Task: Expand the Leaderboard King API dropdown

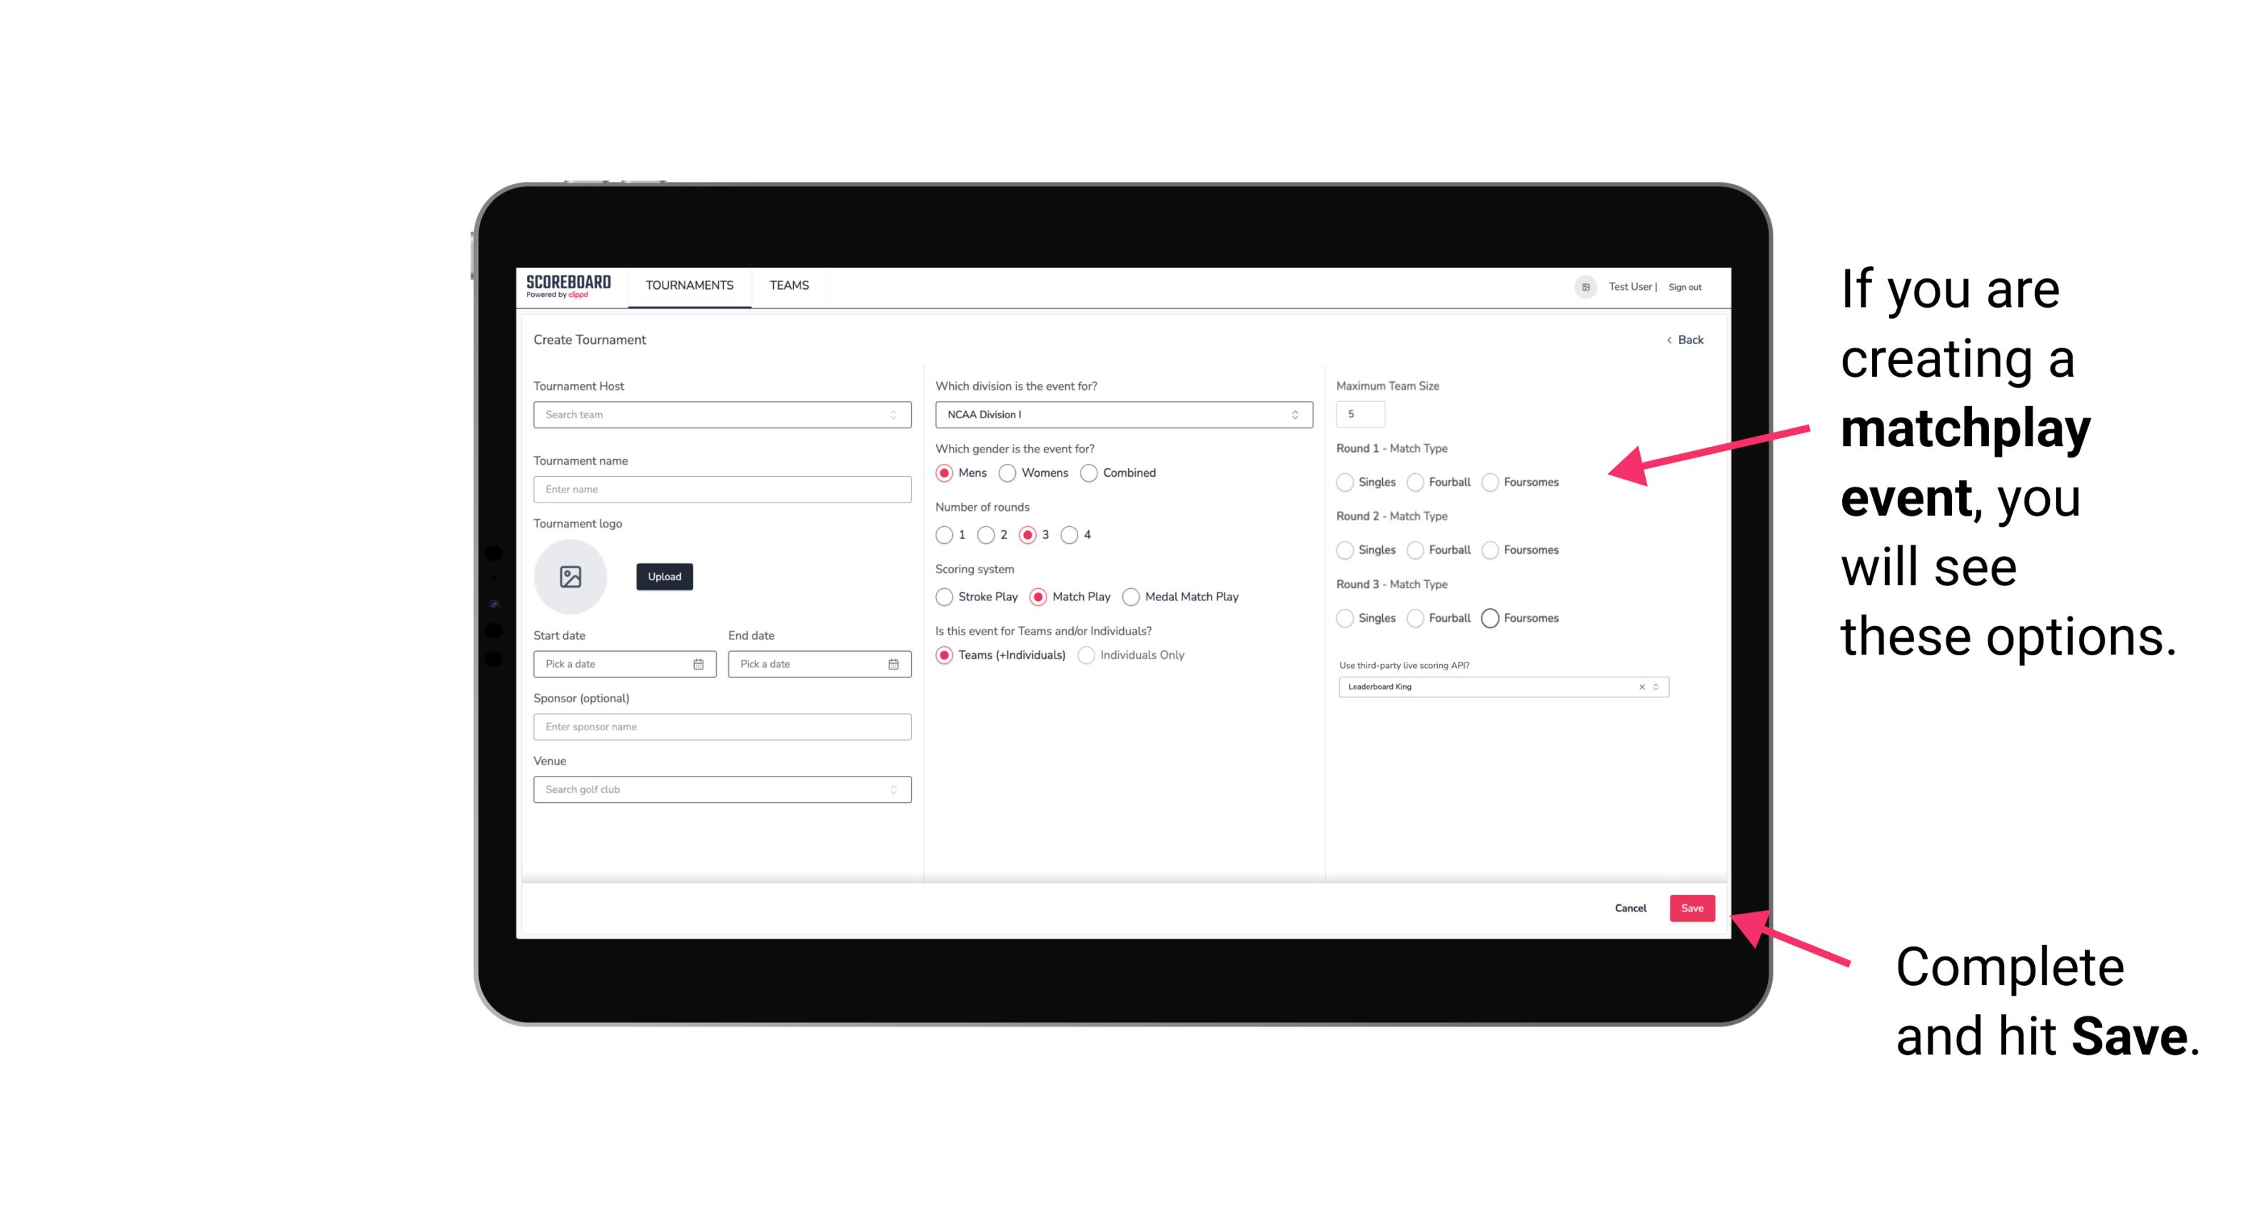Action: [x=1657, y=685]
